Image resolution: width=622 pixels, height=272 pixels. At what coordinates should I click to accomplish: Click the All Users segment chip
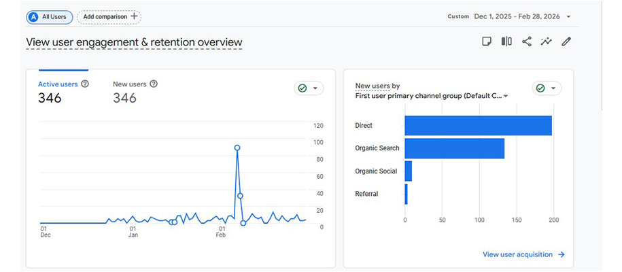click(50, 17)
